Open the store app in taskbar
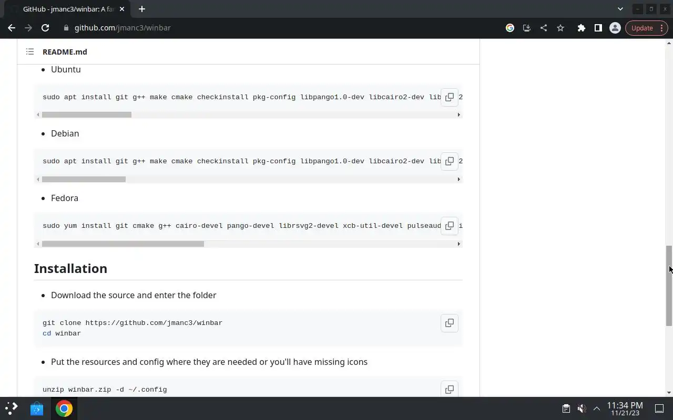 [x=37, y=408]
